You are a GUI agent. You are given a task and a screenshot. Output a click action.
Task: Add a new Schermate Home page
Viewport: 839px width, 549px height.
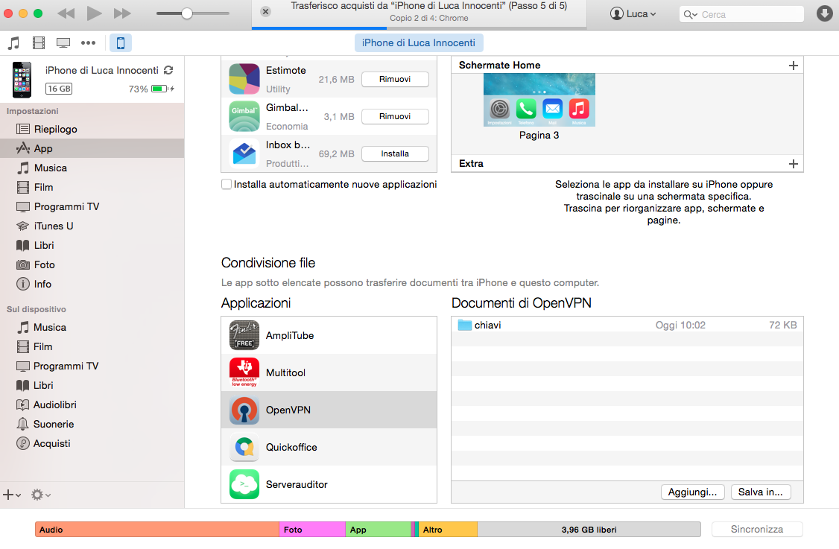(793, 66)
